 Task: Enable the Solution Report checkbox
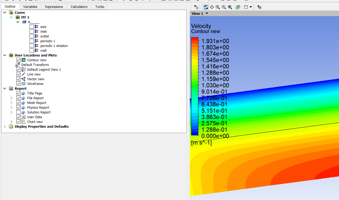[18, 112]
